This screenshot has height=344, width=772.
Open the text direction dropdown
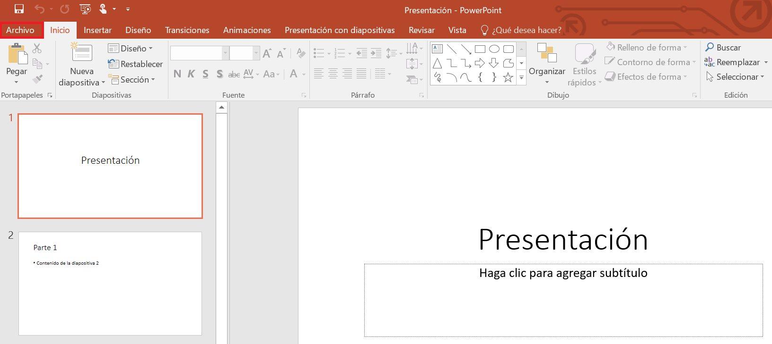pos(414,48)
